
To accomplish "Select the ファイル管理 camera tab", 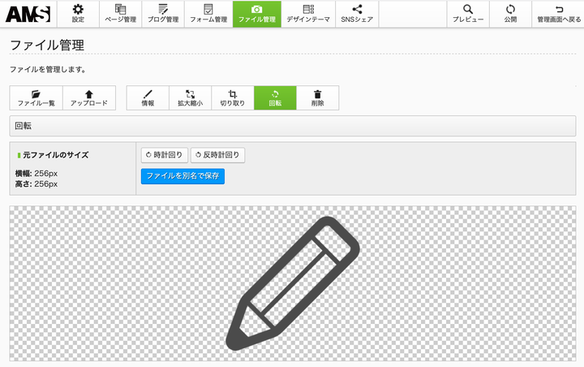I will click(256, 14).
